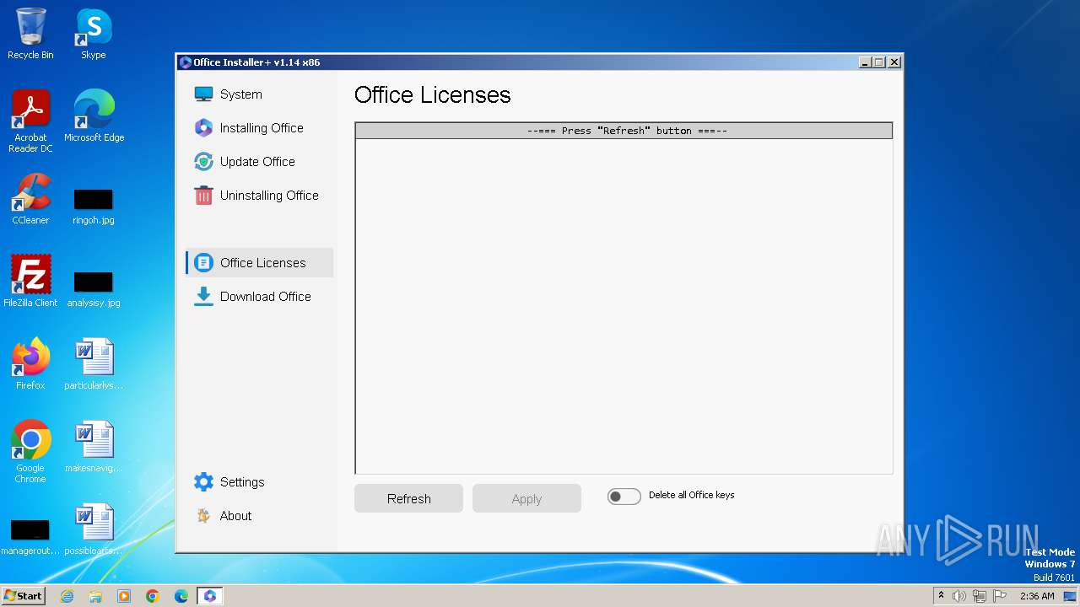Viewport: 1080px width, 607px height.
Task: Select the Firefox desktop shortcut
Action: pyautogui.click(x=30, y=364)
